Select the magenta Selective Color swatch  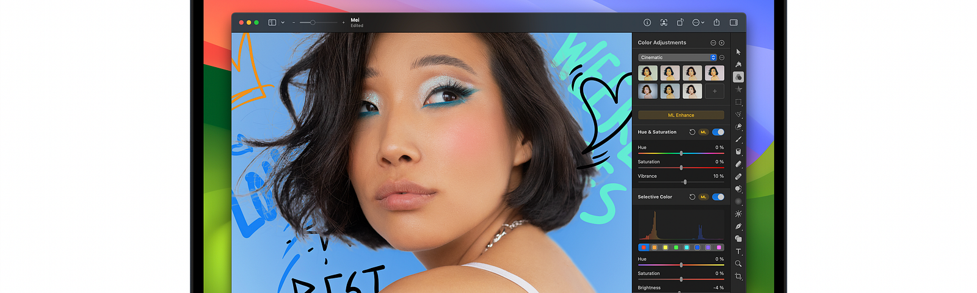719,247
